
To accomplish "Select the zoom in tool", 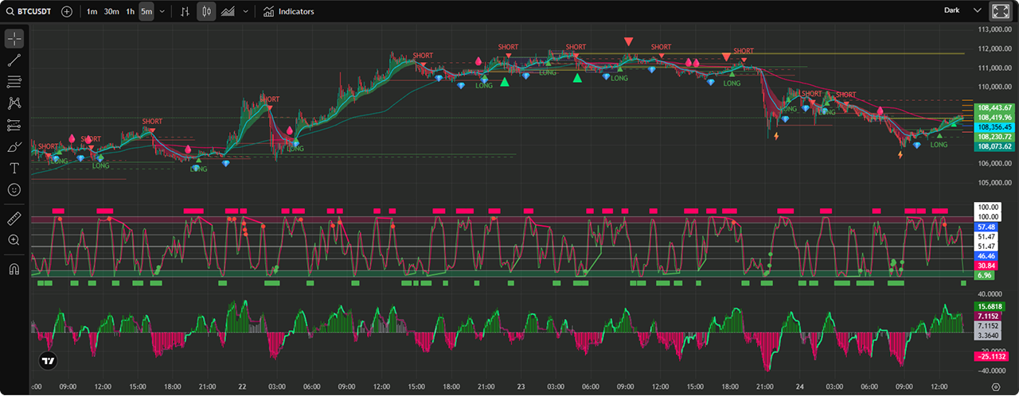I will tap(14, 239).
